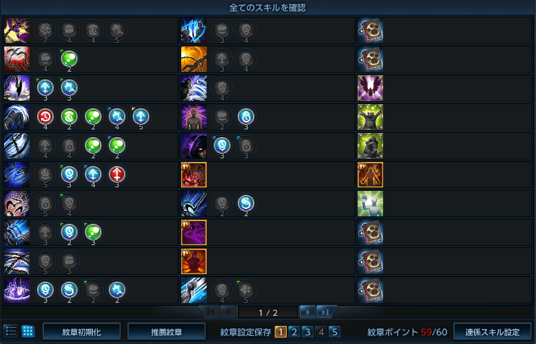Select the hooded purple figure skill icon
Image resolution: width=536 pixels, height=344 pixels.
click(x=194, y=146)
